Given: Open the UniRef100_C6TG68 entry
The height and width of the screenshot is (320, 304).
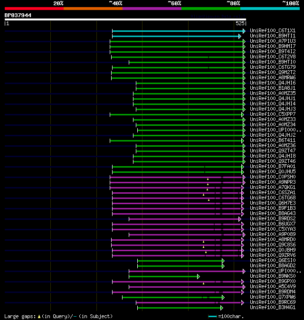Looking at the screenshot, I should click(273, 198).
